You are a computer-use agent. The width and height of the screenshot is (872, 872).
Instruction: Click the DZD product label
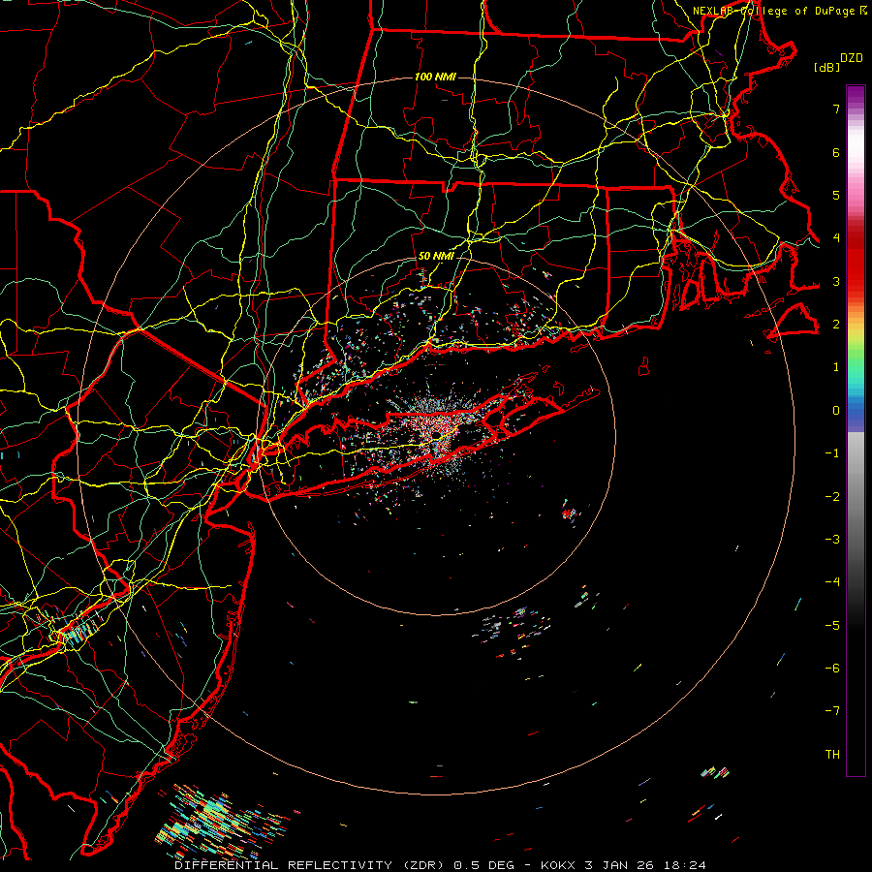(x=852, y=58)
